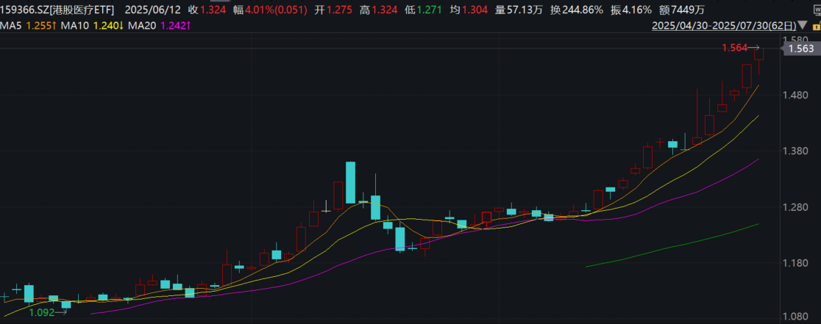
Task: Open the date range dropdown arrow
Action: point(801,25)
